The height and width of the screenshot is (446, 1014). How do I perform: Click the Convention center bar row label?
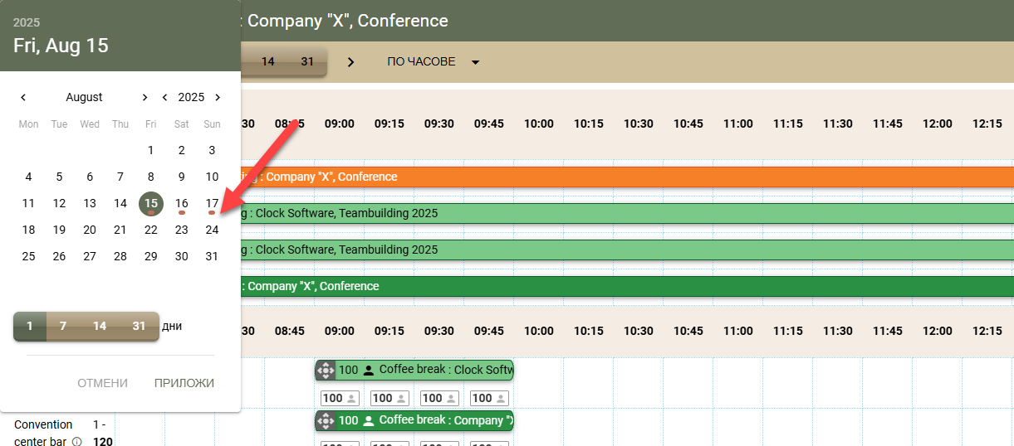43,433
